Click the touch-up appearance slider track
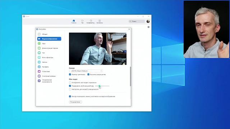 [102, 86]
